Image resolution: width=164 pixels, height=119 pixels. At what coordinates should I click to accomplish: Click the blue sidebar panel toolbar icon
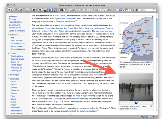coord(51,10)
